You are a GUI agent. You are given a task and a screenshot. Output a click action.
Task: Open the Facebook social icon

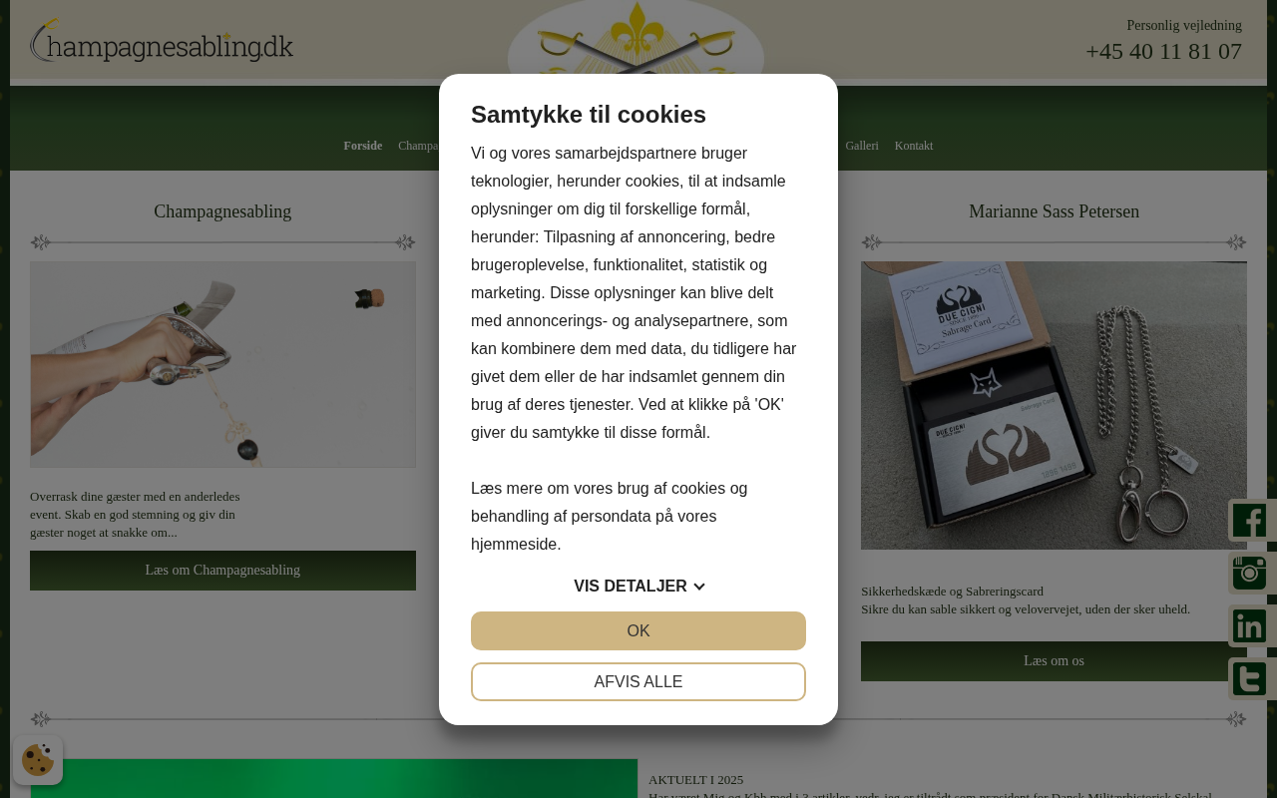click(x=1249, y=521)
